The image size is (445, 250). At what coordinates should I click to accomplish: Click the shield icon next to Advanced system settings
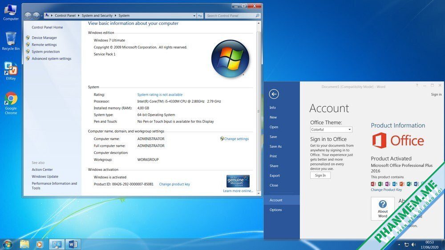(28, 58)
